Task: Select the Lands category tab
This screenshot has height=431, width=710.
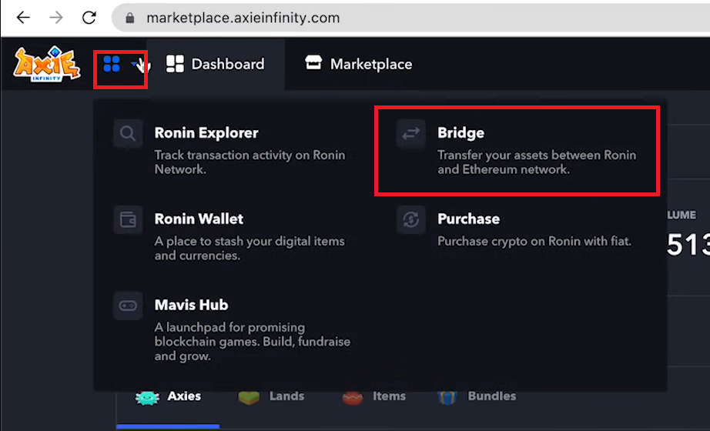Action: (271, 396)
